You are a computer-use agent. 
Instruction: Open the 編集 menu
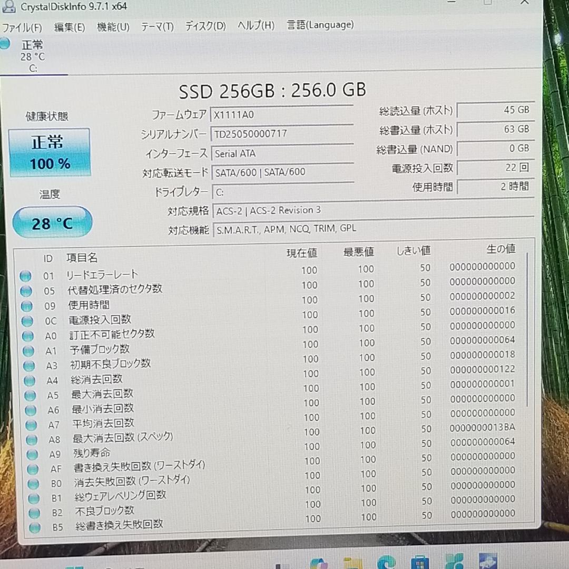tap(69, 25)
